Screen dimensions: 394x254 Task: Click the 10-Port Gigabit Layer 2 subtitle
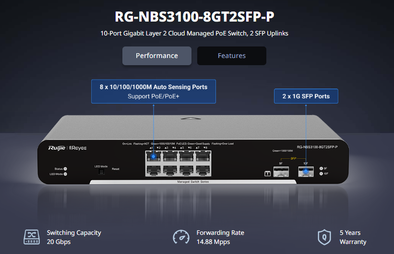click(x=194, y=34)
